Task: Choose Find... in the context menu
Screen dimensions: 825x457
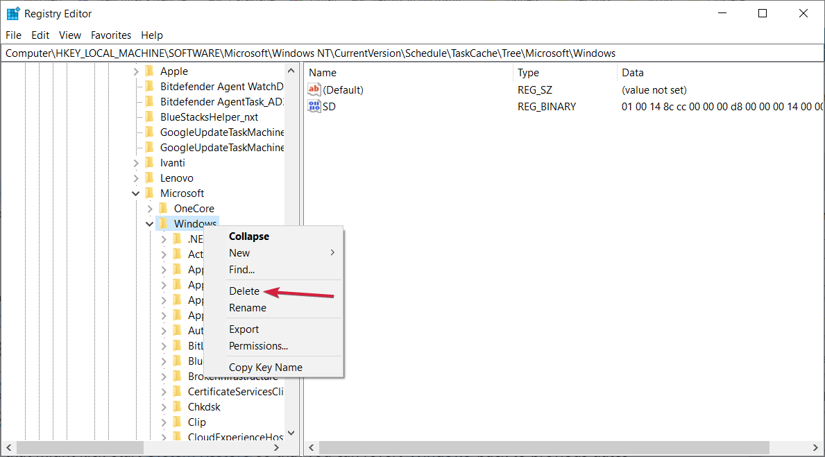Action: 273,269
